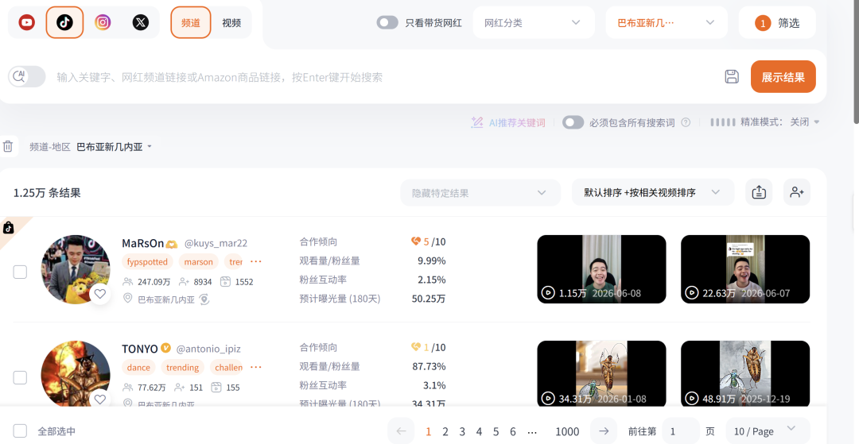Click the trash icon to clear filters
The image size is (859, 444).
8,146
